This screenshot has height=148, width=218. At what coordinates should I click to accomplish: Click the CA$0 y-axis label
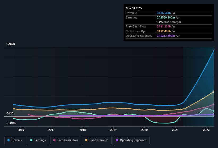(x=10, y=113)
